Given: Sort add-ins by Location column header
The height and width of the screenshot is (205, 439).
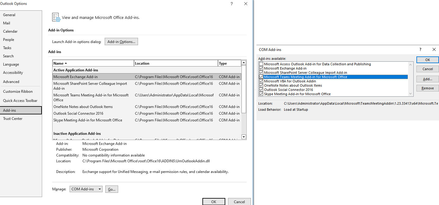Looking at the screenshot, I should pyautogui.click(x=176, y=63).
